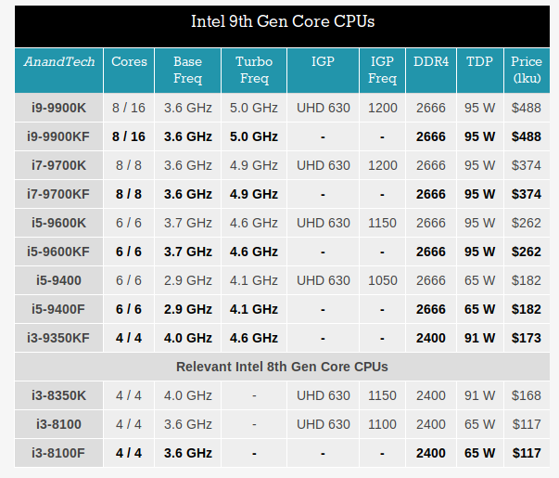559x478 pixels.
Task: Select the i7-9700KF row label
Action: click(58, 194)
